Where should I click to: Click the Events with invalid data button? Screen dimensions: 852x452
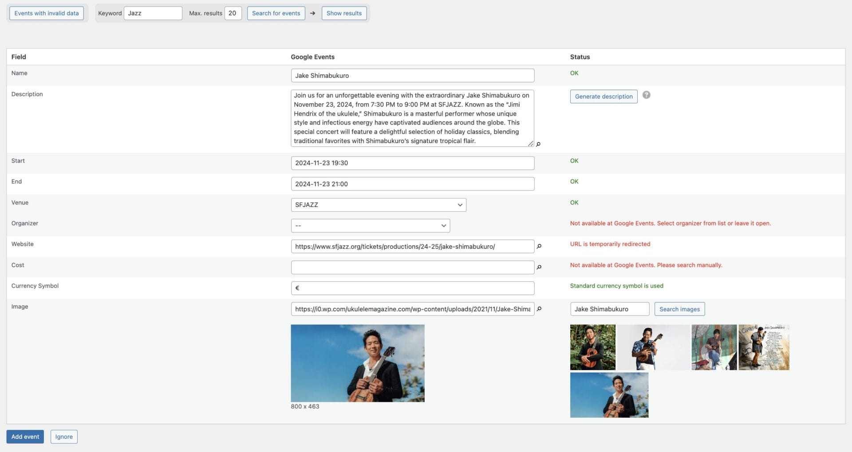[x=46, y=13]
